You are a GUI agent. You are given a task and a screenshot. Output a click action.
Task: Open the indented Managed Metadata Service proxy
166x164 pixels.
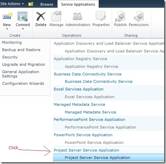click(x=91, y=112)
